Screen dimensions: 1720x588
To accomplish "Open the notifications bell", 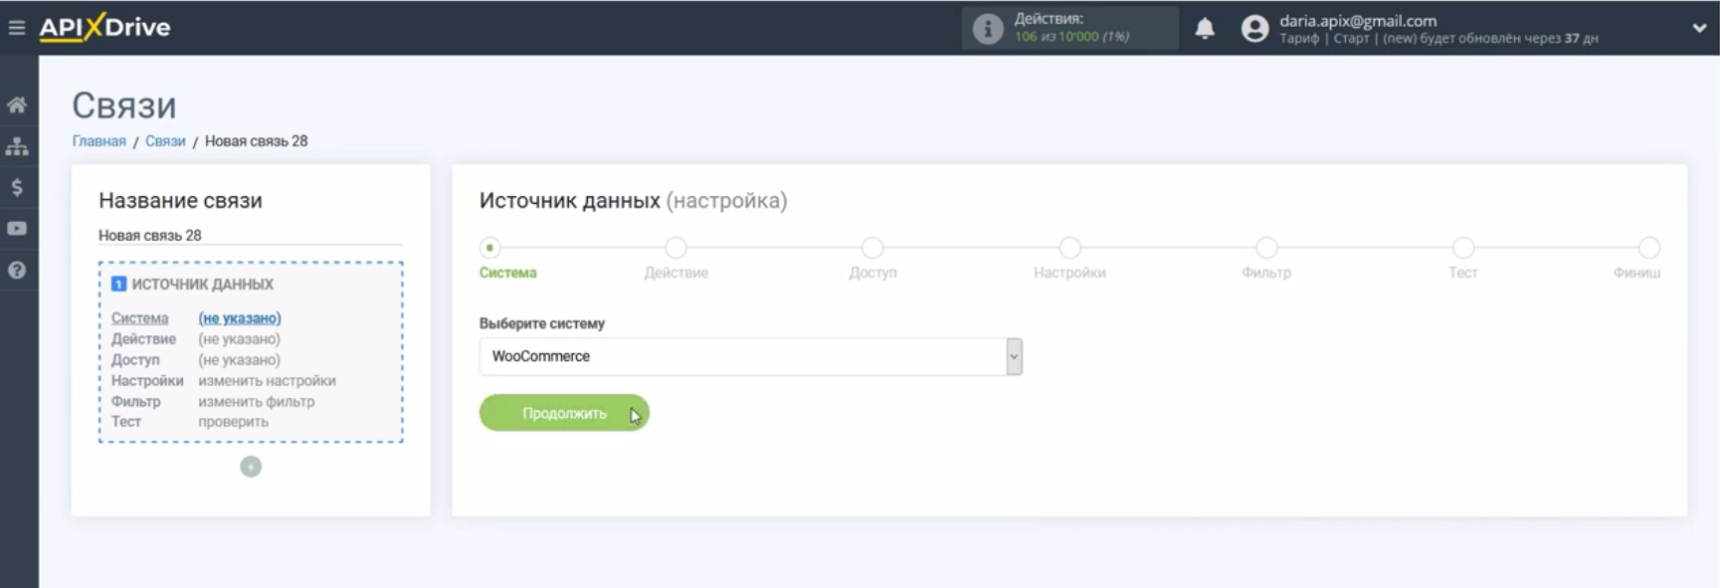I will click(x=1205, y=28).
